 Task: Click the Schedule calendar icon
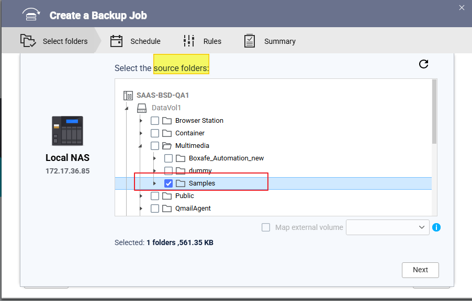[x=116, y=41]
